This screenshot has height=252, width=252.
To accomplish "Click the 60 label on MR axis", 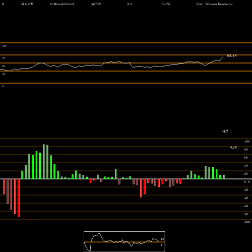I will 246,158.
